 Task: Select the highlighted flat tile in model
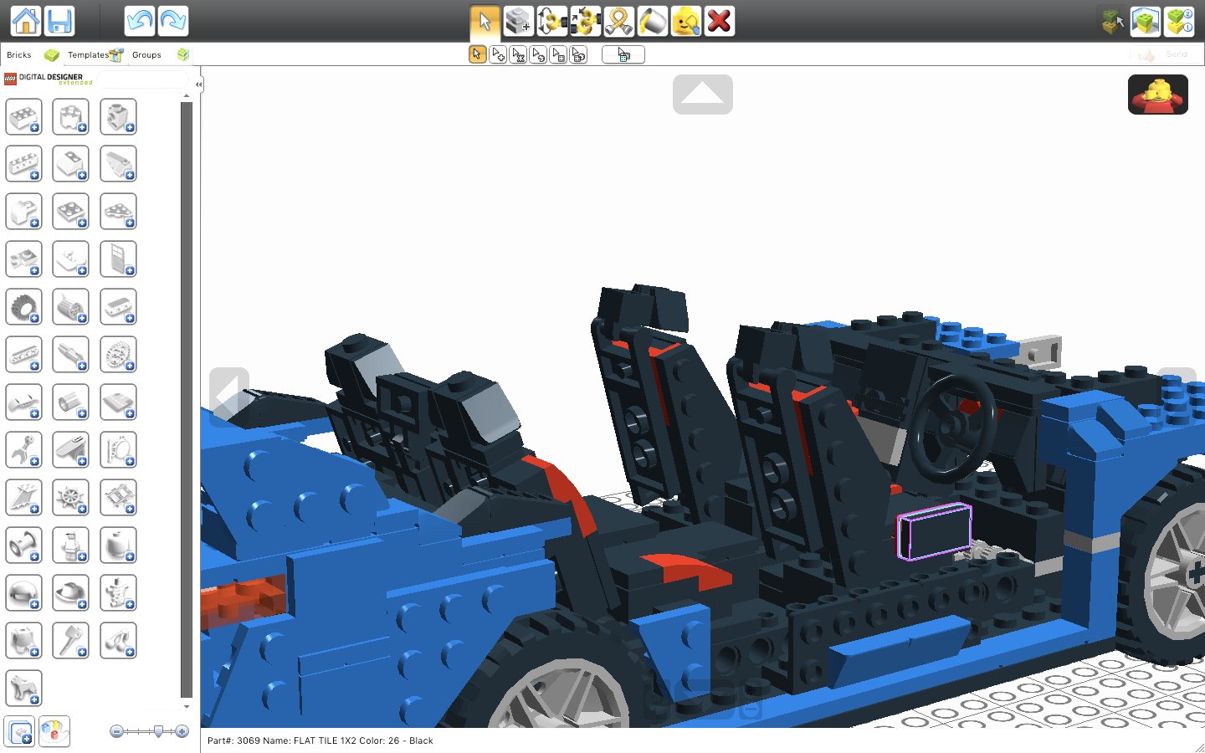coord(934,531)
